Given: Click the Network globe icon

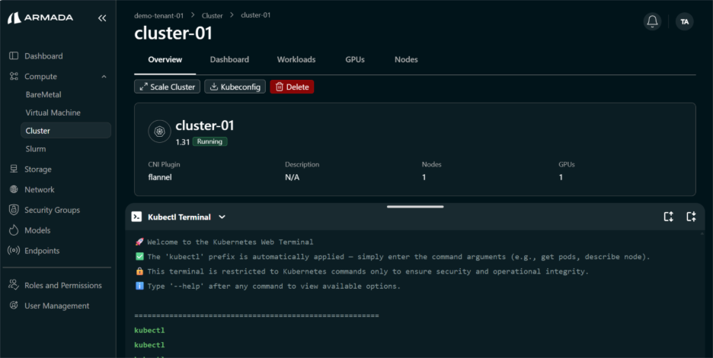Looking at the screenshot, I should pos(14,189).
